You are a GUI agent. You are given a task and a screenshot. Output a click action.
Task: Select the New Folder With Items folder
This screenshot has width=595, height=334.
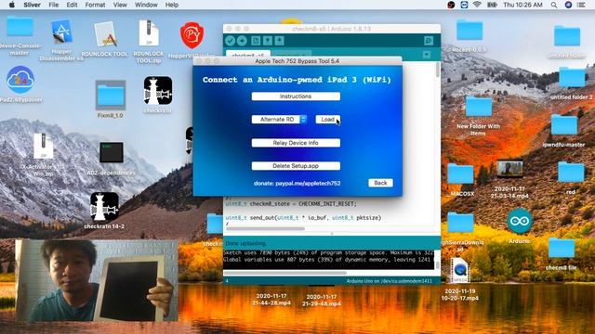click(478, 107)
